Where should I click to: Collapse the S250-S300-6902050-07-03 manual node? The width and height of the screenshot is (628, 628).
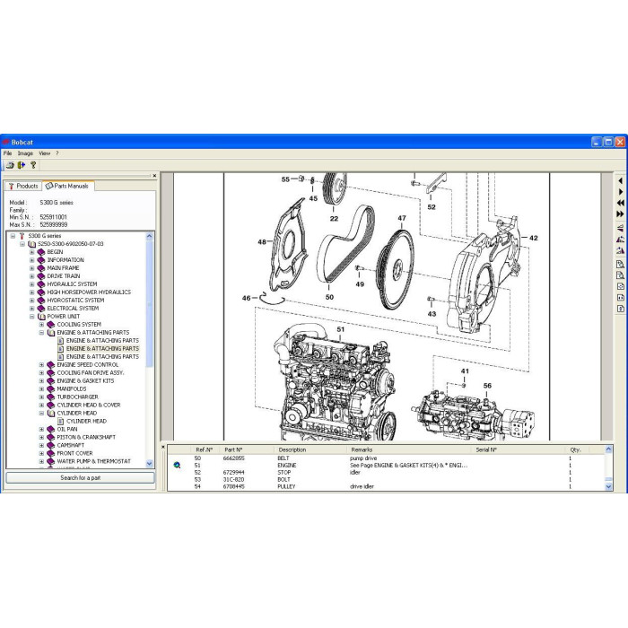[x=22, y=244]
